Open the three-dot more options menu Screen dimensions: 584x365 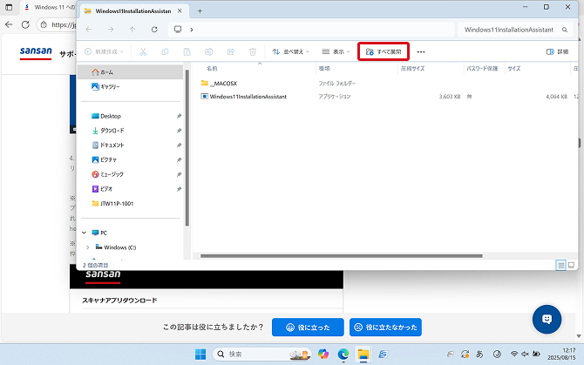click(421, 51)
